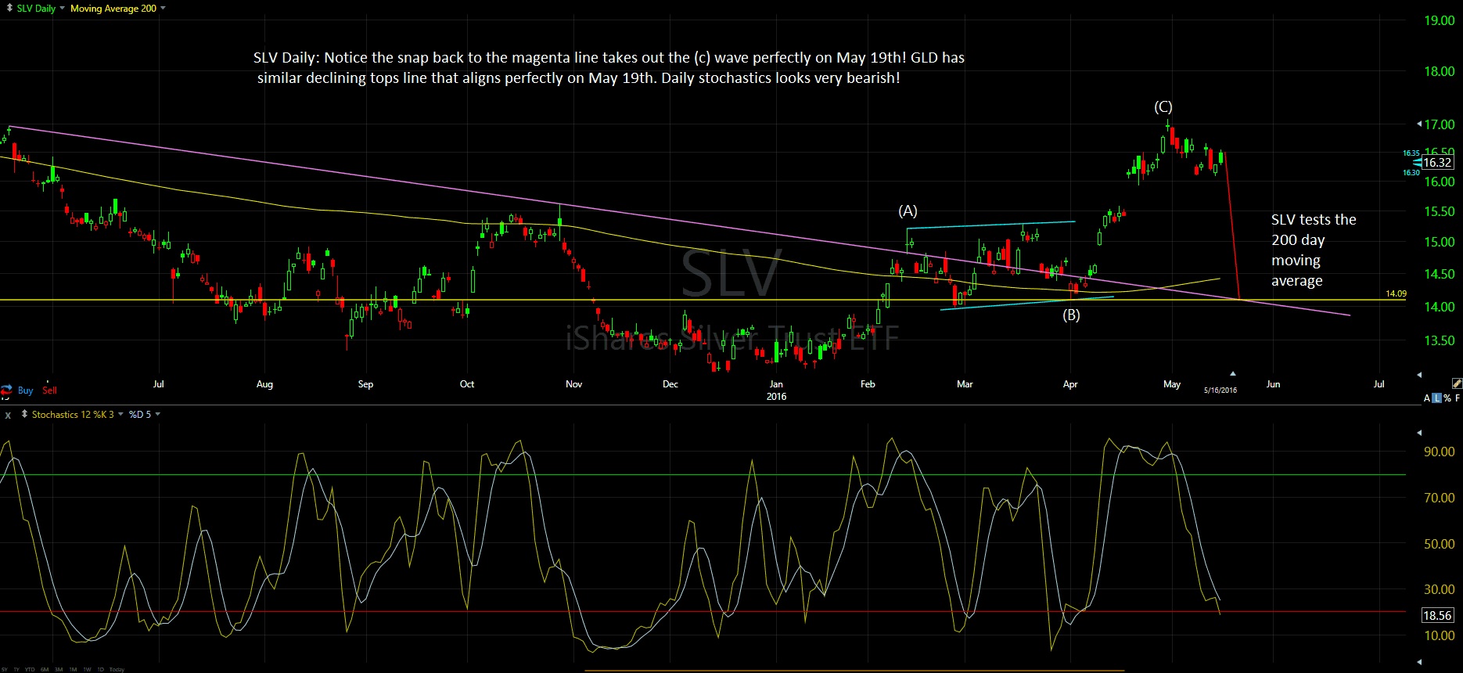The image size is (1463, 673).
Task: Click the 5/16/2016 date label
Action: click(x=1220, y=390)
